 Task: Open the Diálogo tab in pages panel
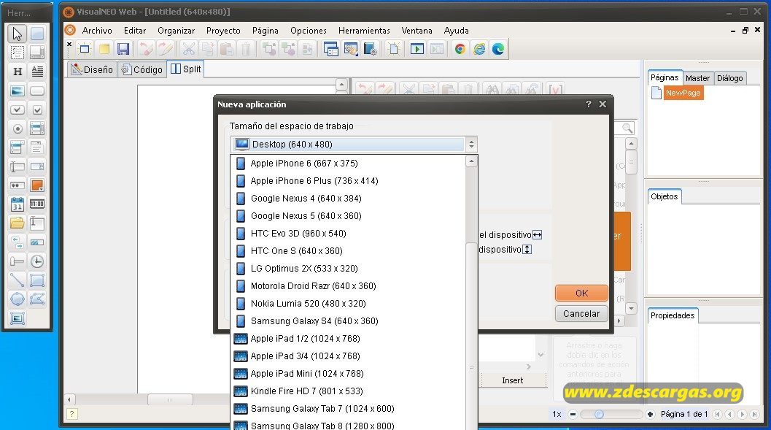[x=729, y=78]
